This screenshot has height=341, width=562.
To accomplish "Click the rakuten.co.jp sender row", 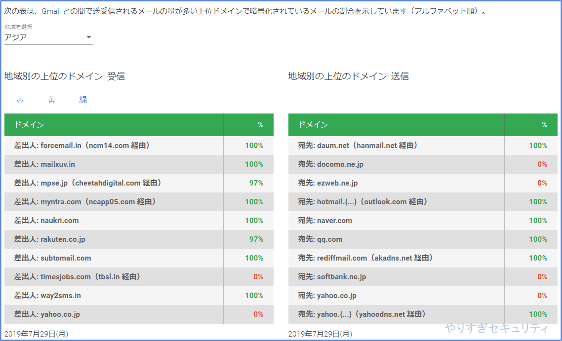I will pyautogui.click(x=139, y=239).
